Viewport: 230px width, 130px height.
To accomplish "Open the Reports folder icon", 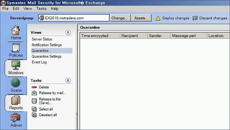I will (16, 100).
